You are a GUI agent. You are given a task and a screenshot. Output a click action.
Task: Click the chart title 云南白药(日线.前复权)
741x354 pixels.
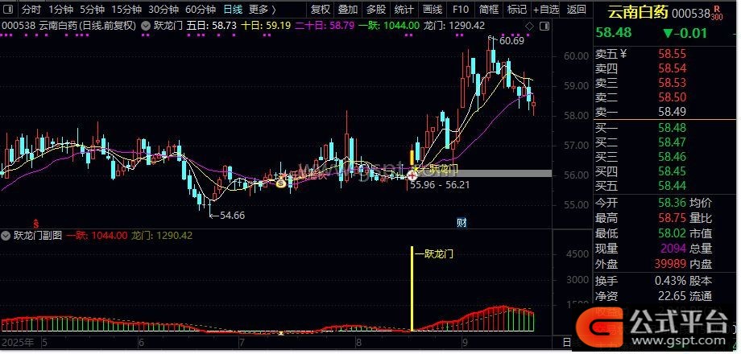tap(88, 26)
